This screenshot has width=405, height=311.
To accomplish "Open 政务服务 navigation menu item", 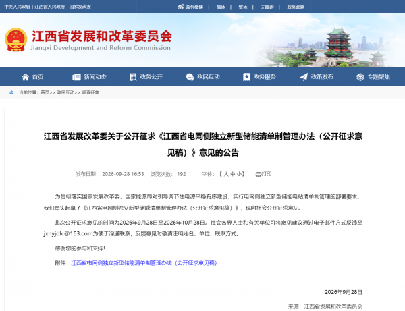I will coord(265,77).
